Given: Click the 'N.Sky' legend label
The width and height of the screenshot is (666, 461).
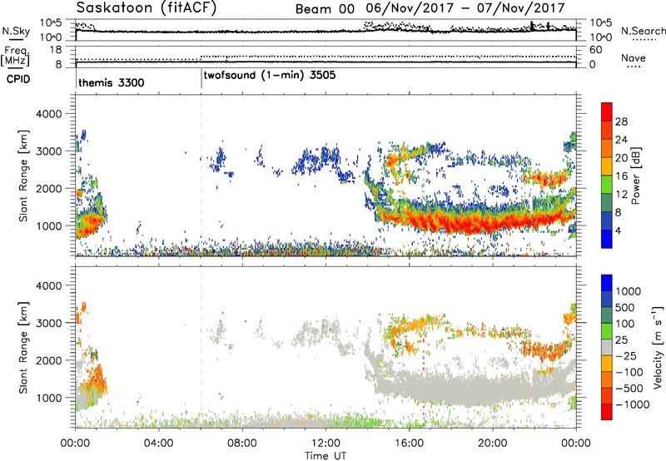Looking at the screenshot, I should (x=16, y=31).
